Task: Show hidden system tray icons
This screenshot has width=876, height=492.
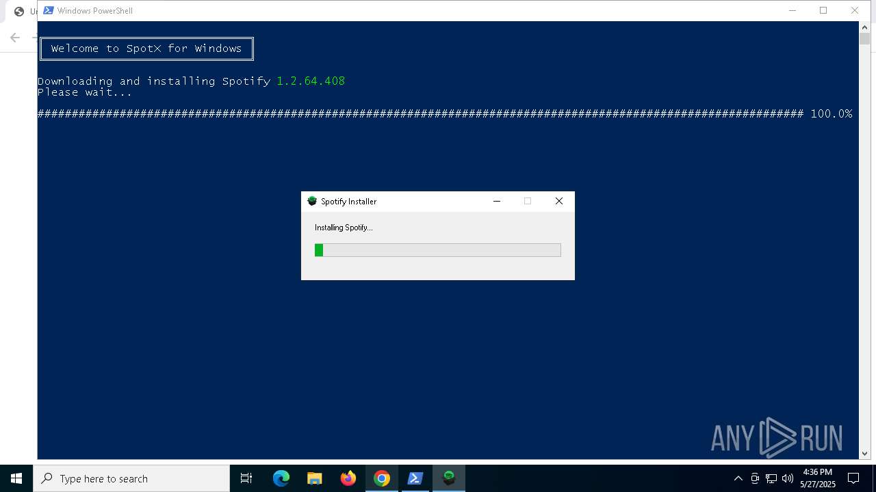Action: pyautogui.click(x=738, y=478)
